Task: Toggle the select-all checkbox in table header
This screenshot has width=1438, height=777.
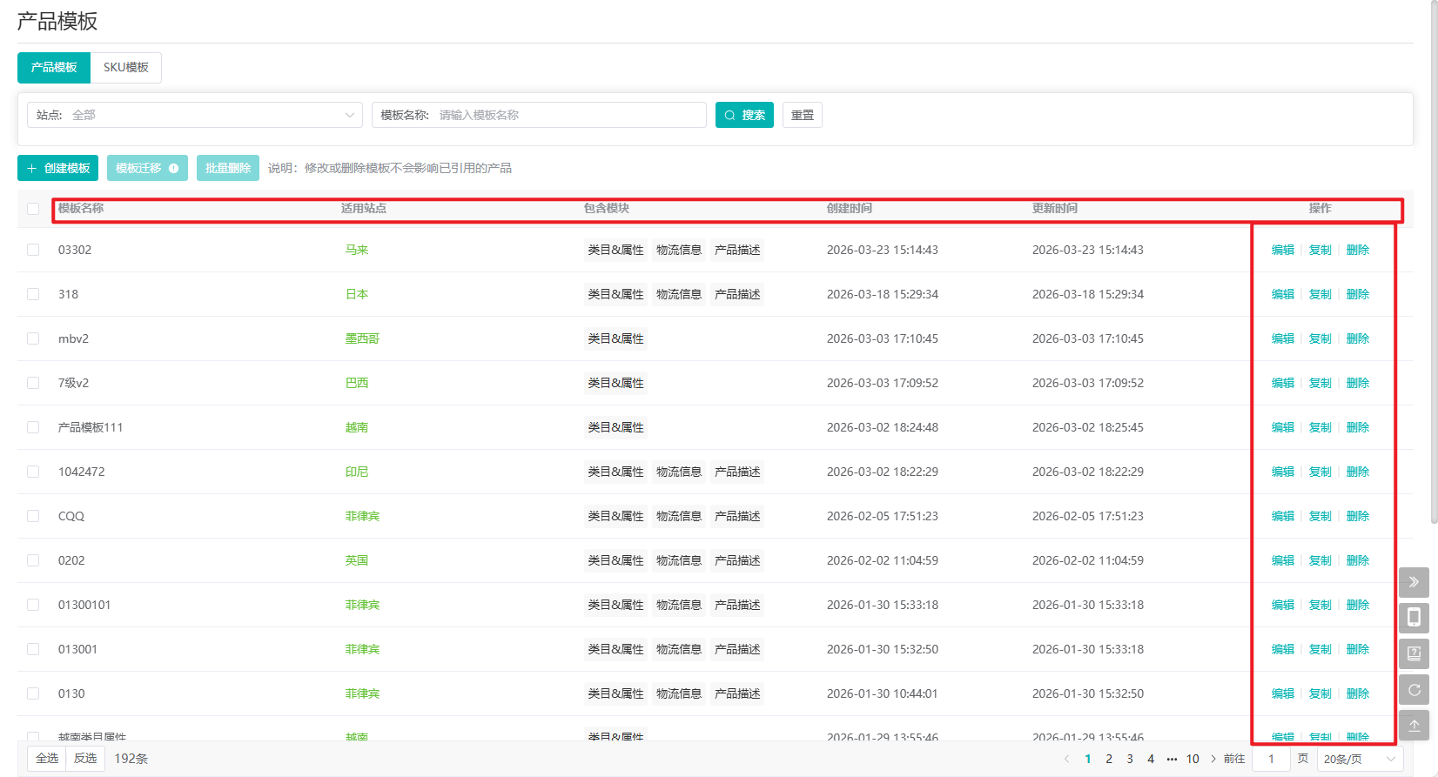Action: click(33, 209)
